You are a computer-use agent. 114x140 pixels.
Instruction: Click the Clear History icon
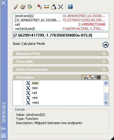(x=23, y=7)
